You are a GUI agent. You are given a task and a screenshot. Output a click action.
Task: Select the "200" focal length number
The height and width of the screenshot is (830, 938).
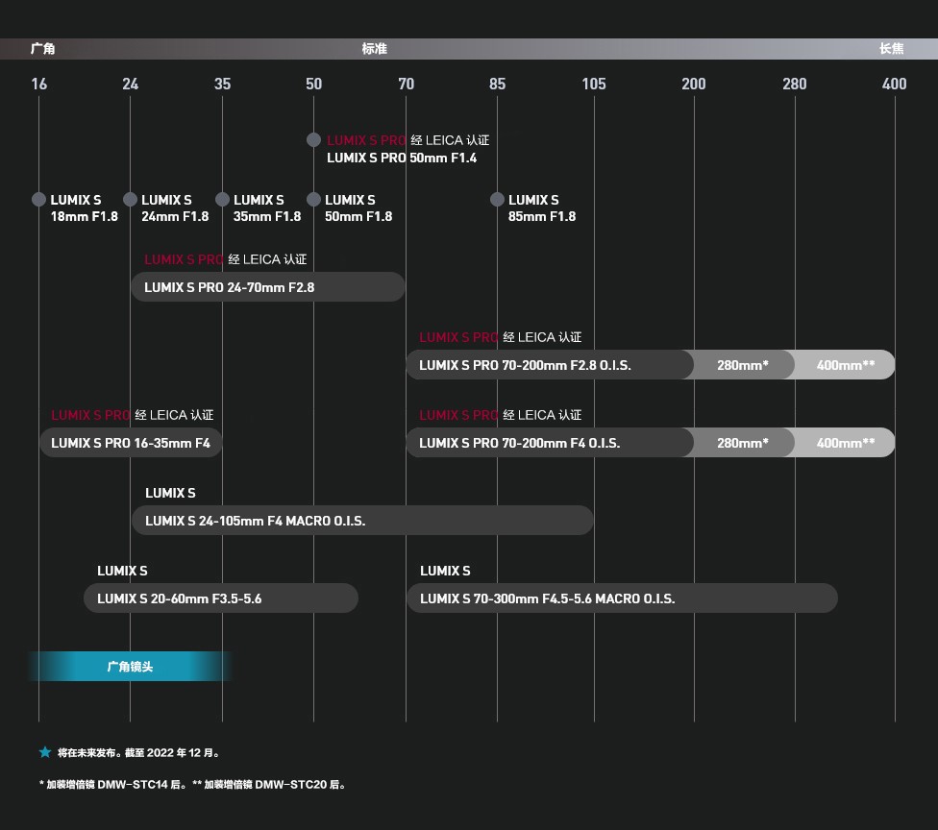[694, 84]
